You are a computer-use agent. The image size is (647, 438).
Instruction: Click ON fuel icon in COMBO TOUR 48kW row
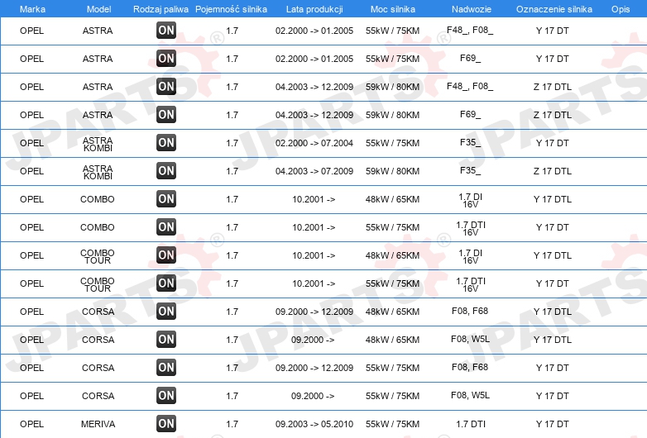click(x=166, y=255)
